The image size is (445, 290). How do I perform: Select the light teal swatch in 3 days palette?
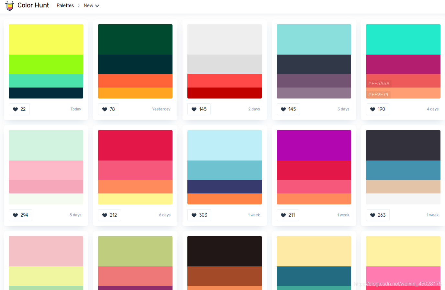(314, 39)
